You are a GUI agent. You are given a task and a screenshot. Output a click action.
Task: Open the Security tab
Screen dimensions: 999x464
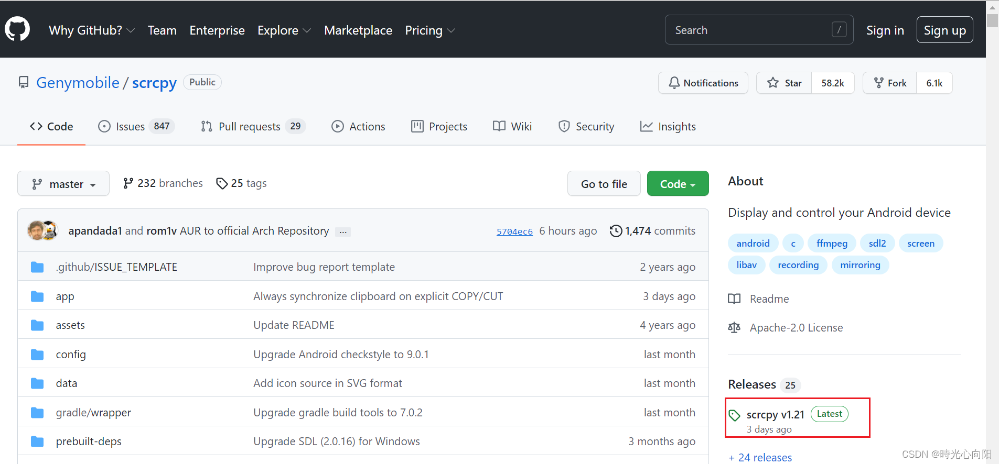pyautogui.click(x=586, y=127)
